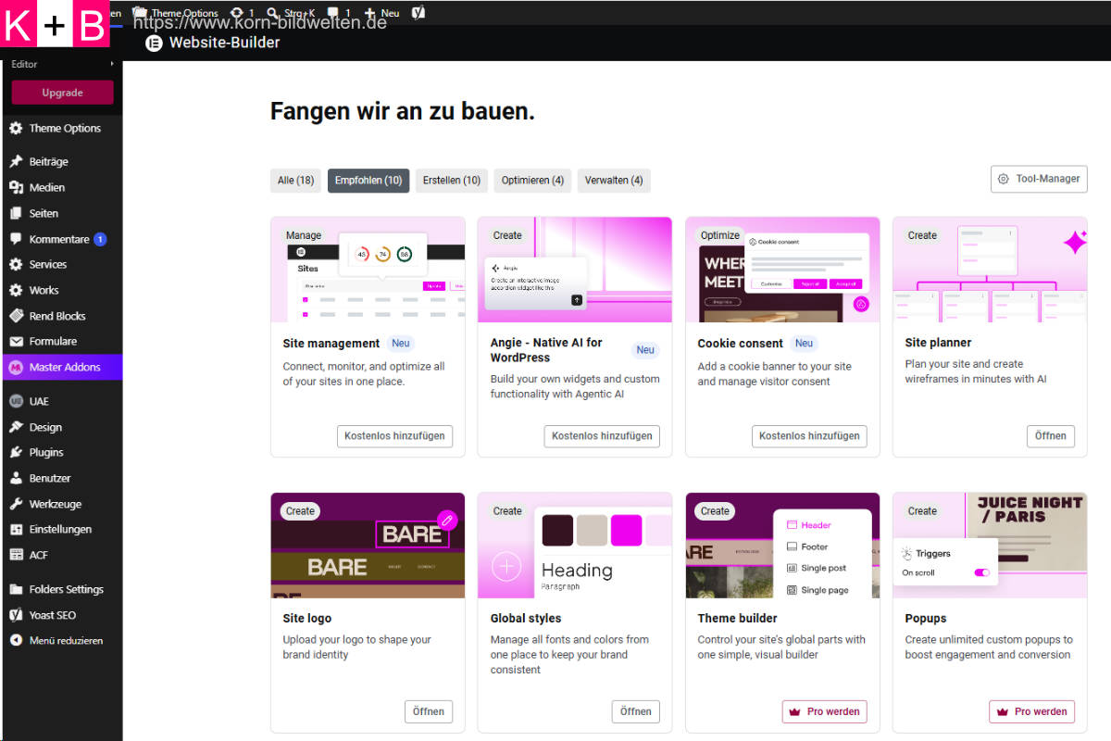The width and height of the screenshot is (1111, 741).
Task: Open Seiten pages icon in sidebar
Action: 16,213
